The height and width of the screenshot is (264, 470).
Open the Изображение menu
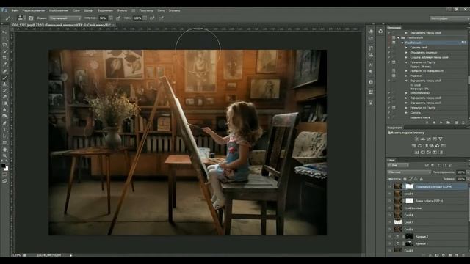(59, 10)
